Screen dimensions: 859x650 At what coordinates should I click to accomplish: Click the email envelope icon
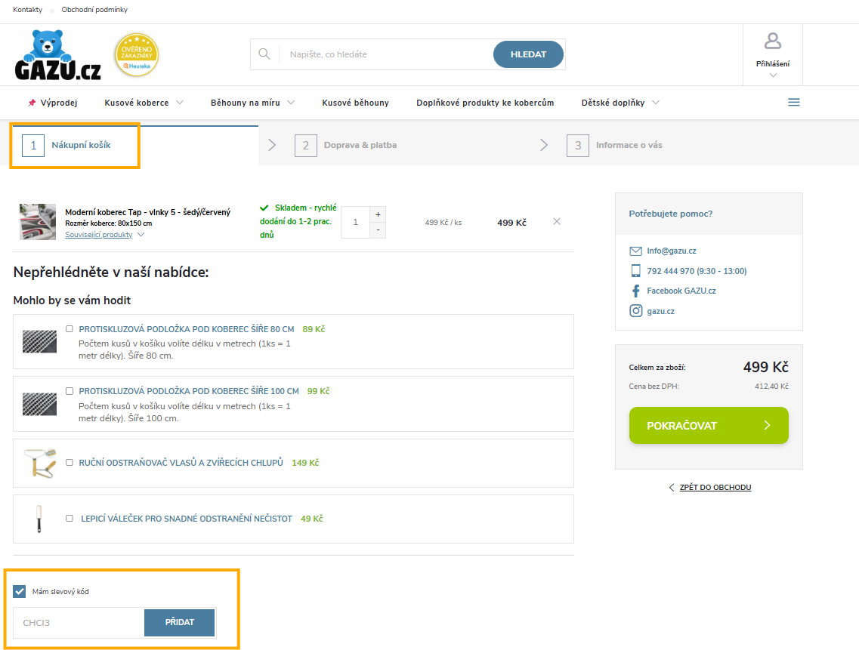[x=635, y=251]
